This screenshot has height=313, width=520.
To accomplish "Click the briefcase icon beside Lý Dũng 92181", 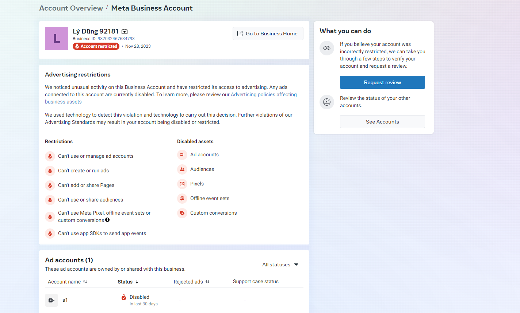I will click(x=125, y=31).
